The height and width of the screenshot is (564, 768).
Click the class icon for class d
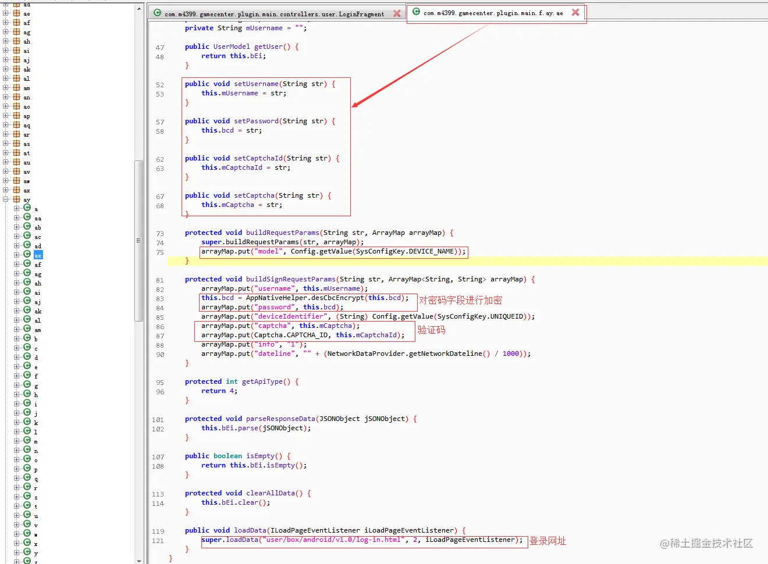[x=27, y=357]
